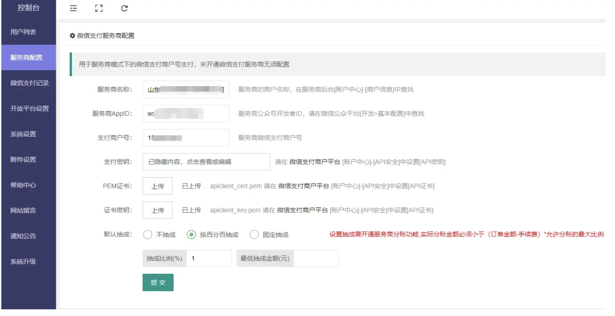Open 微信支付商户平台 link in PEM证书 row
This screenshot has width=615, height=316.
click(303, 186)
